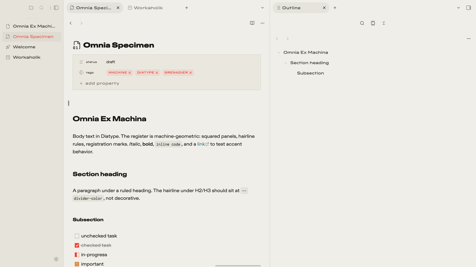Switch to the Workaholik tab
The width and height of the screenshot is (476, 267).
click(x=145, y=8)
